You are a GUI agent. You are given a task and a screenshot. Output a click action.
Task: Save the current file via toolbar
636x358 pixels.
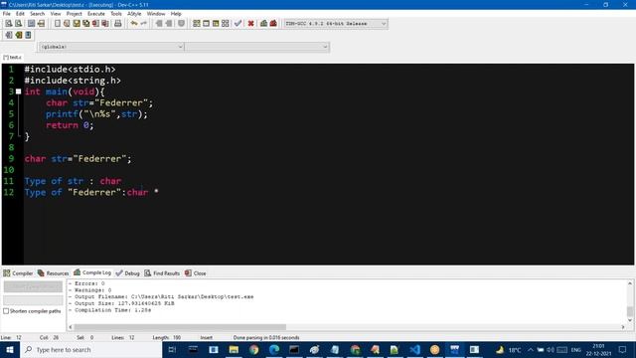(x=77, y=24)
